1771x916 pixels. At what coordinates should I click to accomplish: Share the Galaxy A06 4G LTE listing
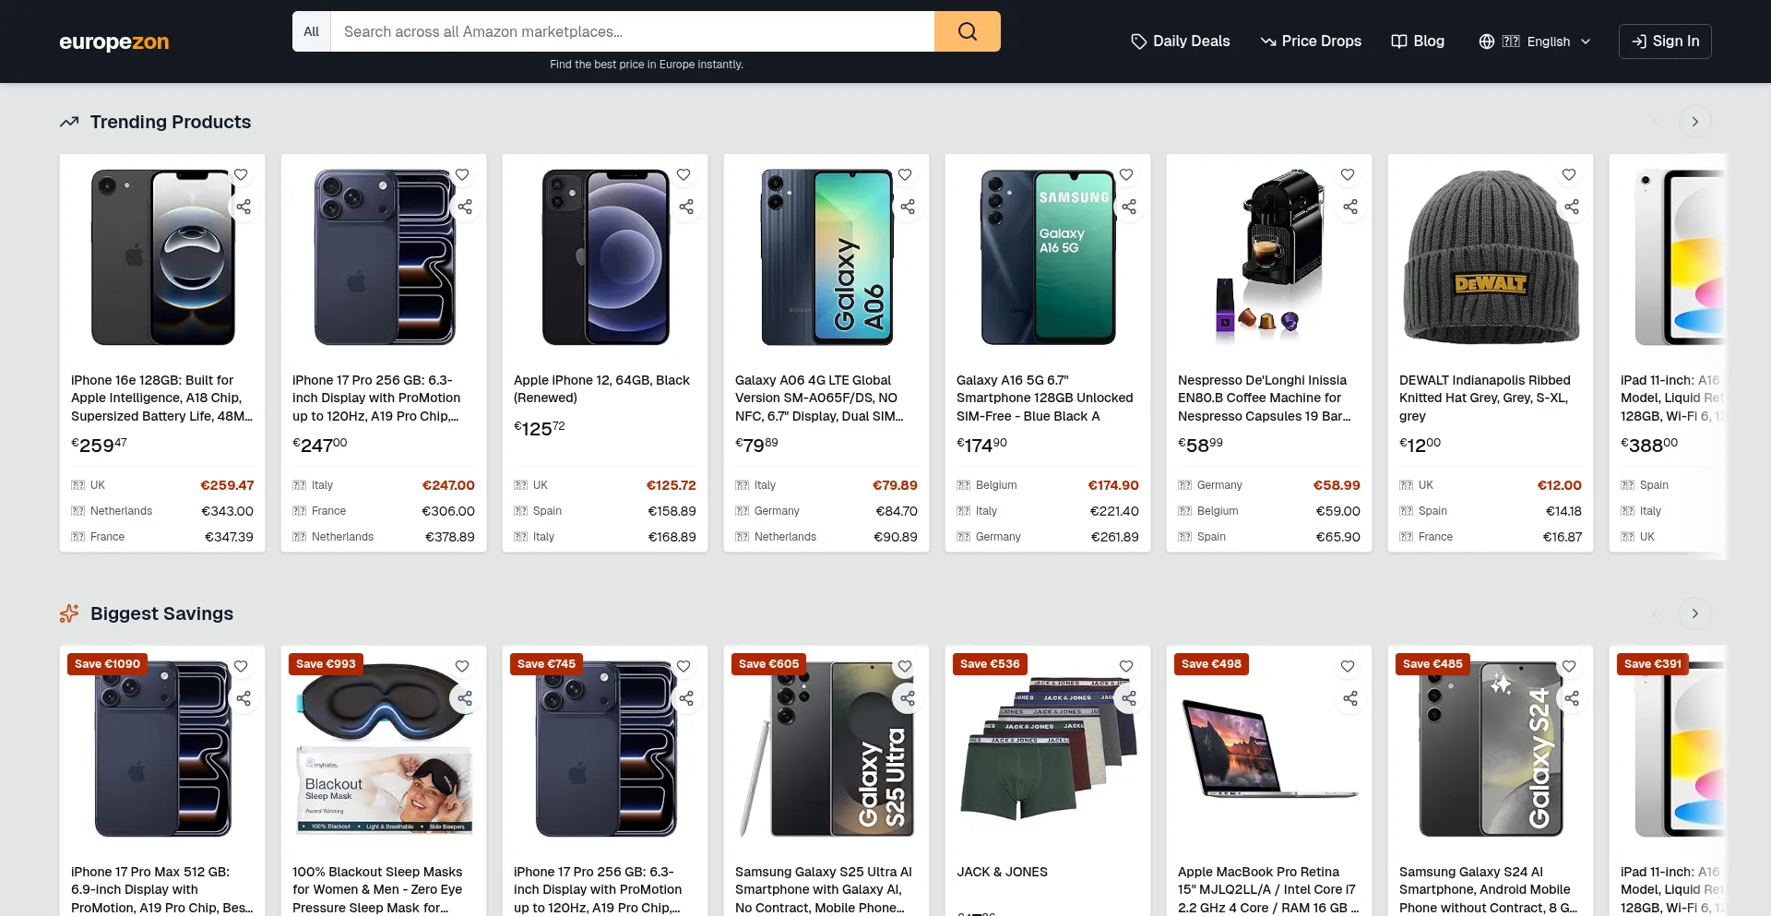tap(908, 207)
